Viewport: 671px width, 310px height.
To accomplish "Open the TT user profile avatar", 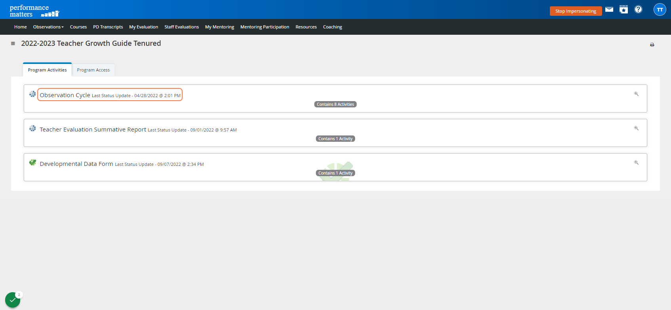I will coord(660,9).
